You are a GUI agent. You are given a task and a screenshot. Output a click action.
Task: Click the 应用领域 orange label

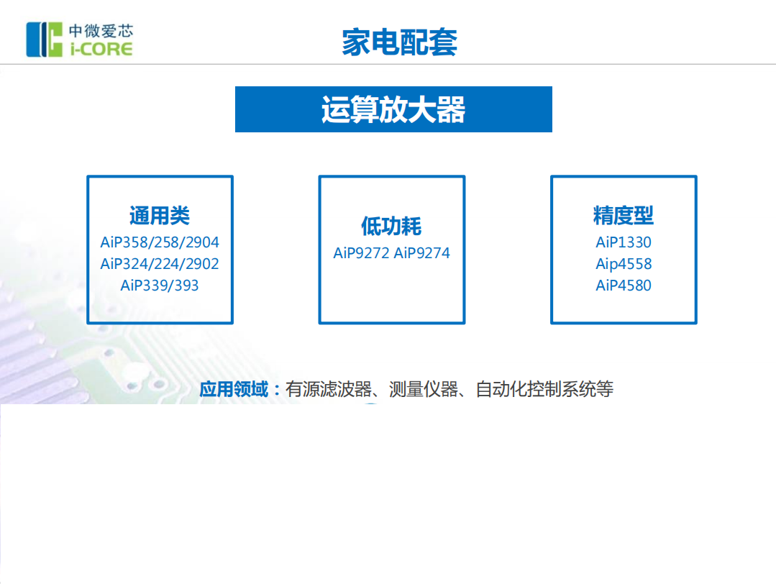coord(235,386)
